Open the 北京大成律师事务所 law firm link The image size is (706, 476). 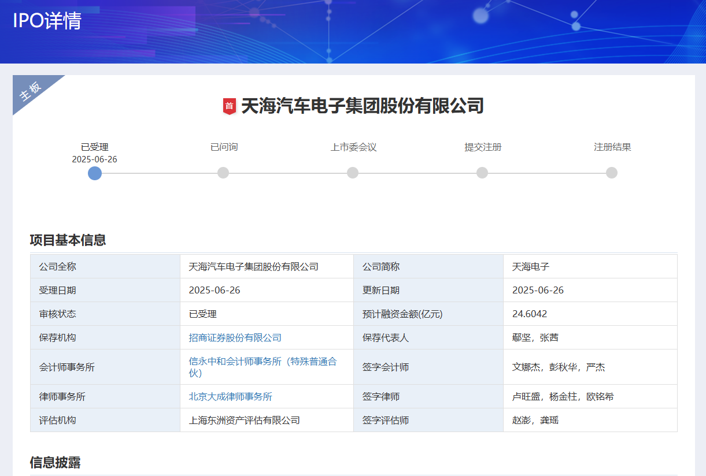[x=230, y=397]
